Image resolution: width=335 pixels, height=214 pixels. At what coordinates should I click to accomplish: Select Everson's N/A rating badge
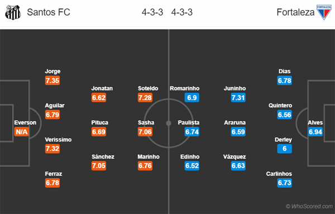pyautogui.click(x=21, y=132)
